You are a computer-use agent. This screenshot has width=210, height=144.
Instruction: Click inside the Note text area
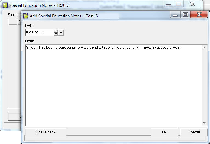point(114,85)
